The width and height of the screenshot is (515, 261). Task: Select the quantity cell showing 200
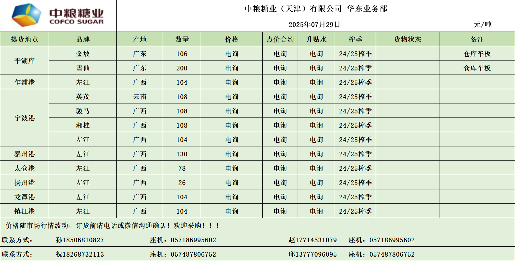click(x=182, y=68)
